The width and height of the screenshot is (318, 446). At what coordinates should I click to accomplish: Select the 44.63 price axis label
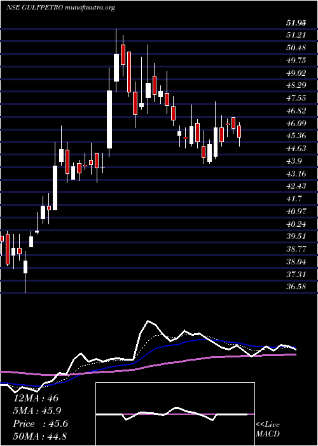(296, 148)
